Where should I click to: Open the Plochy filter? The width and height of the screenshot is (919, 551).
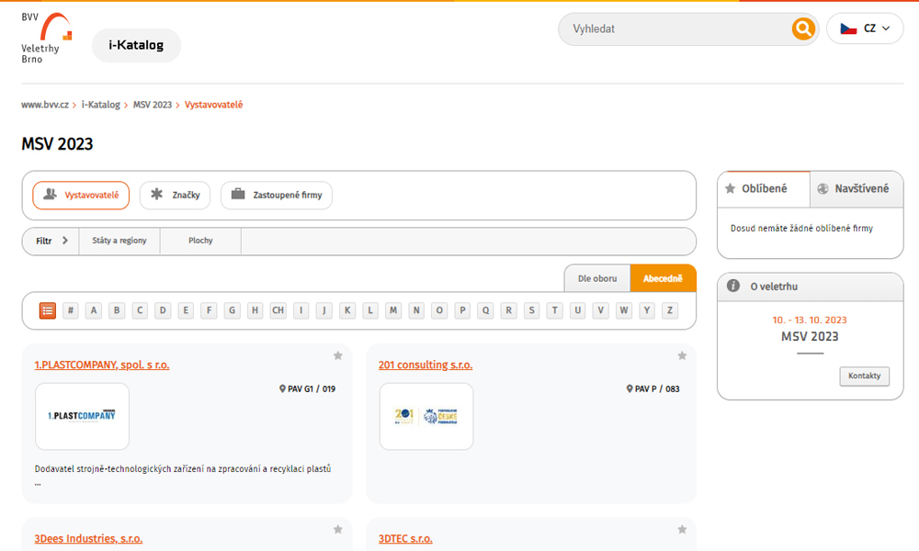click(200, 241)
